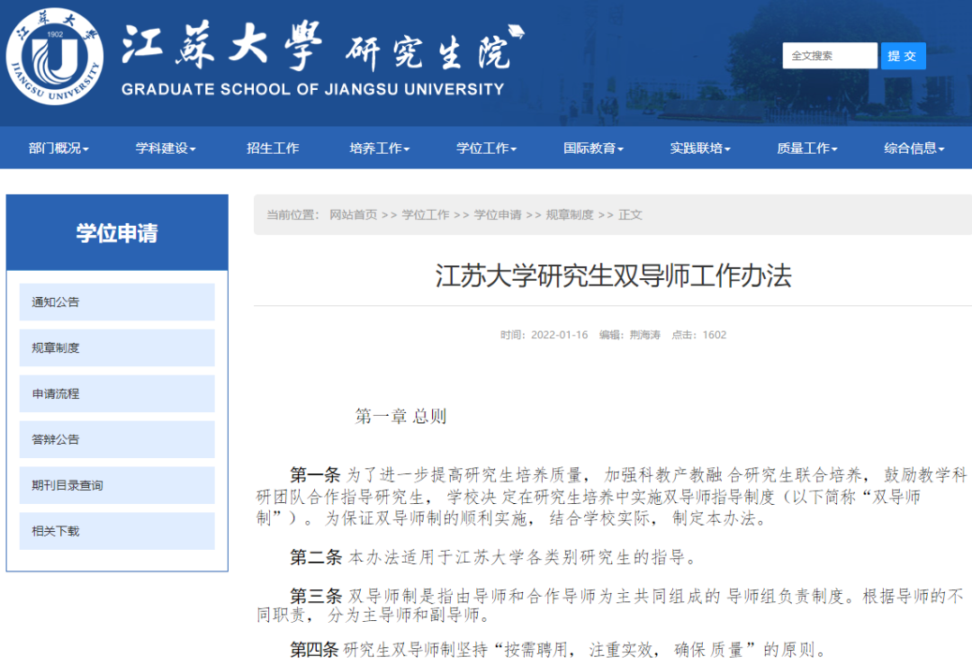Click the 通知公告 sidebar link
This screenshot has height=666, width=972.
[x=116, y=301]
